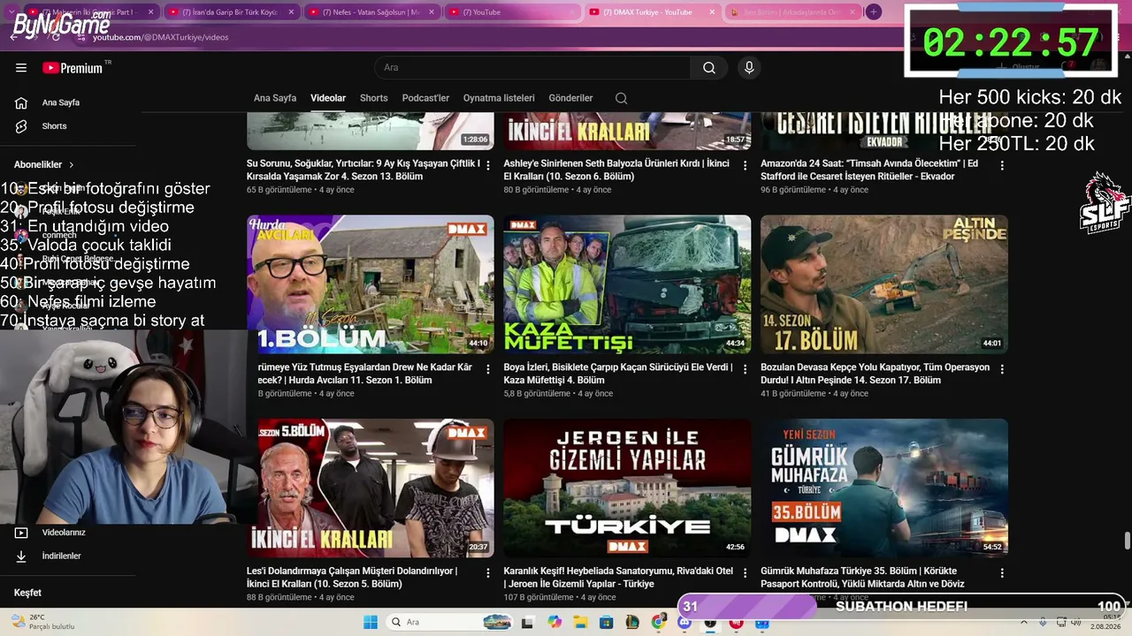Switch to the channel Shorts tab
Screen dimensions: 1132x636
pyautogui.click(x=374, y=98)
